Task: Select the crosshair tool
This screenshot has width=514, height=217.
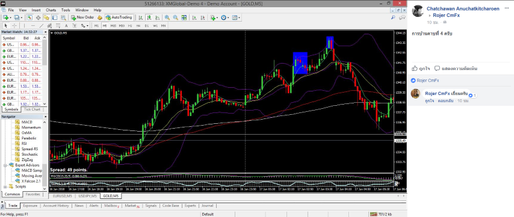Action: pos(14,25)
